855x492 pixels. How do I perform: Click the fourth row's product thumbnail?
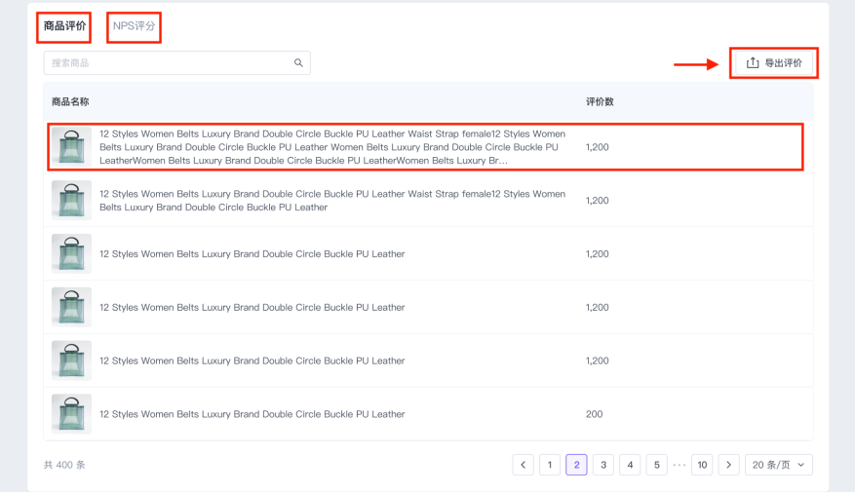pos(71,308)
